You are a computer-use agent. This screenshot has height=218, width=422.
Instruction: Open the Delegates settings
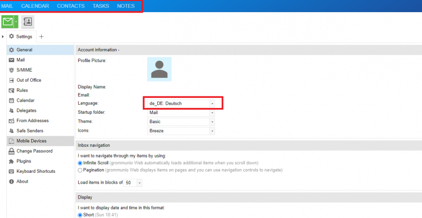coord(26,111)
